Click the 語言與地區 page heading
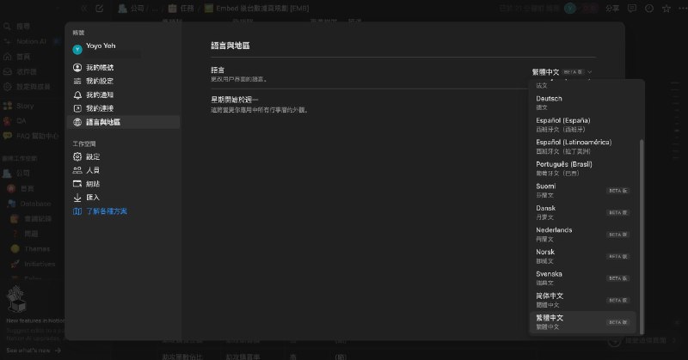This screenshot has height=360, width=688. click(x=230, y=46)
